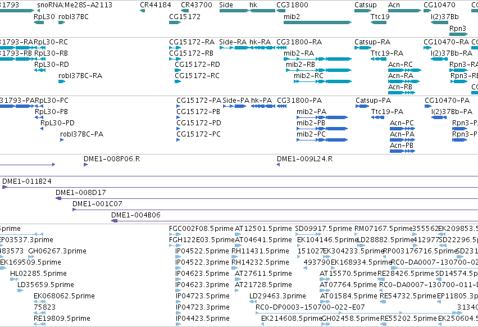This screenshot has width=478, height=327.
Task: Click the hk-RA transcript label
Action: [260, 42]
